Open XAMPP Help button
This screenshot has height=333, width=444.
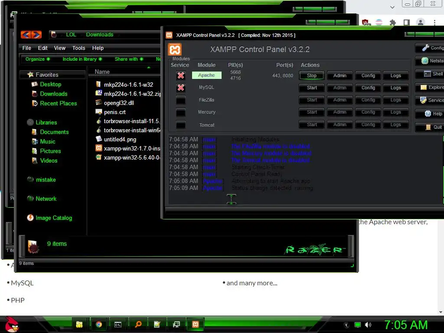pos(430,114)
